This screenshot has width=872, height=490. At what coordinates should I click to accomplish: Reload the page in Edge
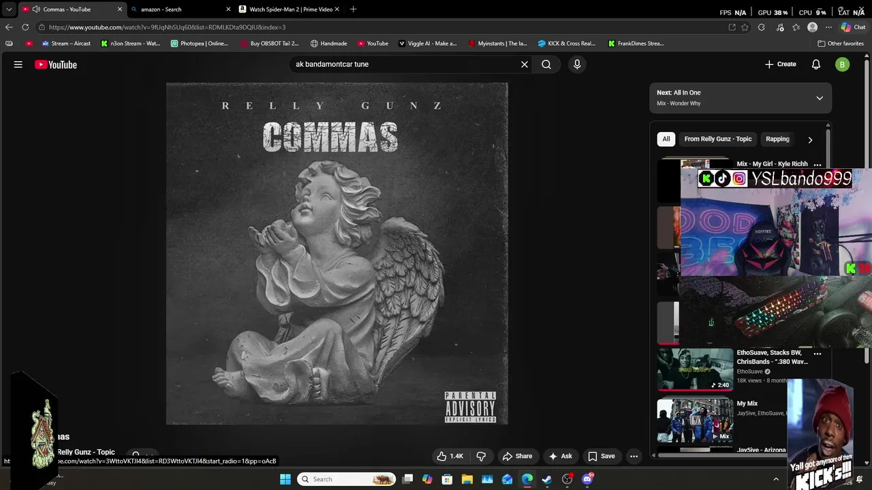[x=25, y=27]
